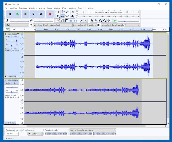The image size is (172, 142).
Task: Click to start monitoring on recording meter
Action: click(x=108, y=12)
